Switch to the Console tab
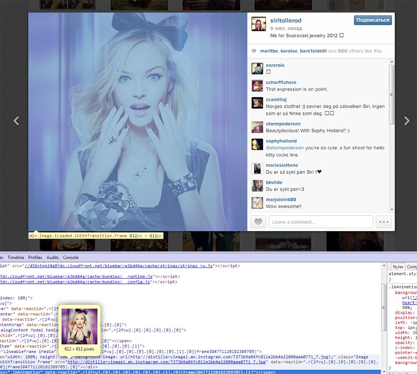The image size is (417, 374). (x=70, y=258)
